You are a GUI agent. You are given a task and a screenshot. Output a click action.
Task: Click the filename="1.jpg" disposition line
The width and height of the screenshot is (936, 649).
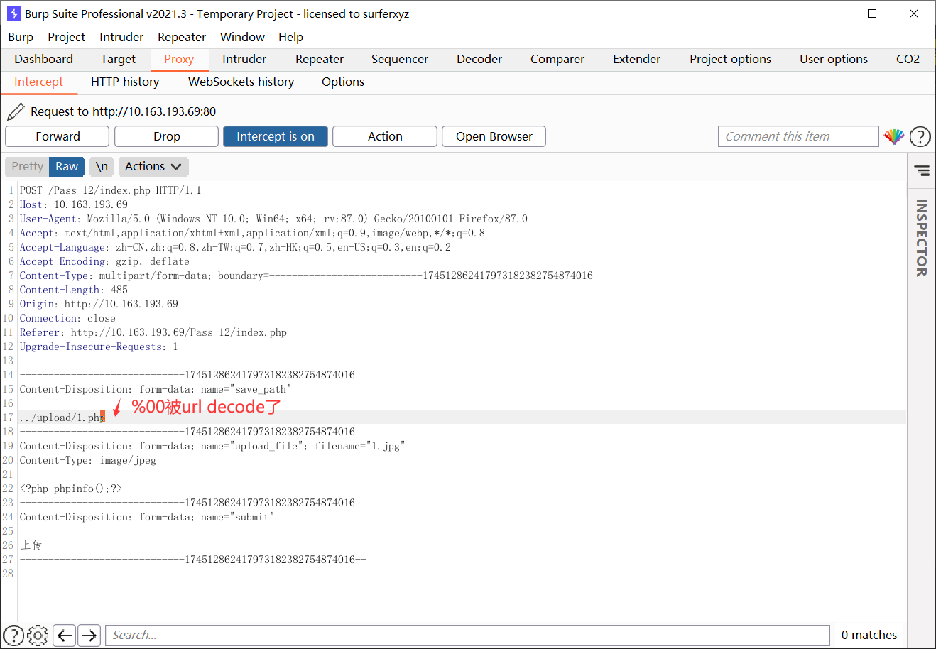click(x=212, y=446)
